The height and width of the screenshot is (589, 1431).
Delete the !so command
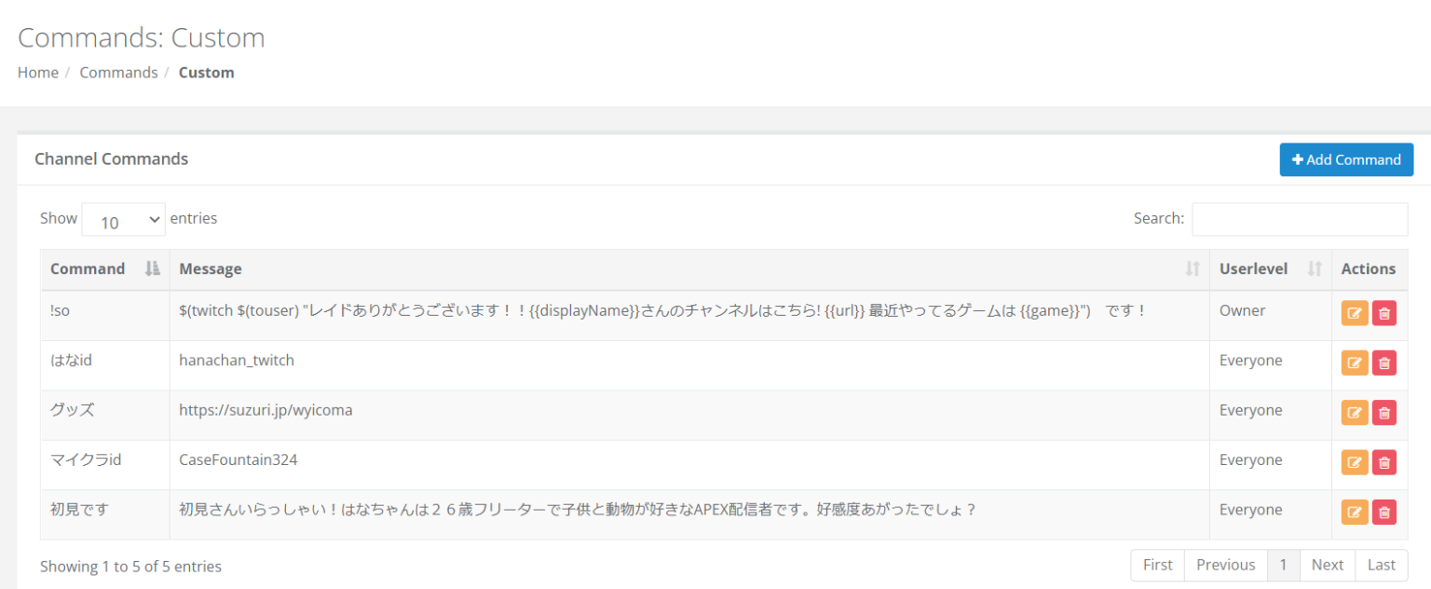point(1383,313)
